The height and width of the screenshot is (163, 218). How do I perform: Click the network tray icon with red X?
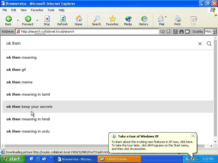(x=188, y=159)
